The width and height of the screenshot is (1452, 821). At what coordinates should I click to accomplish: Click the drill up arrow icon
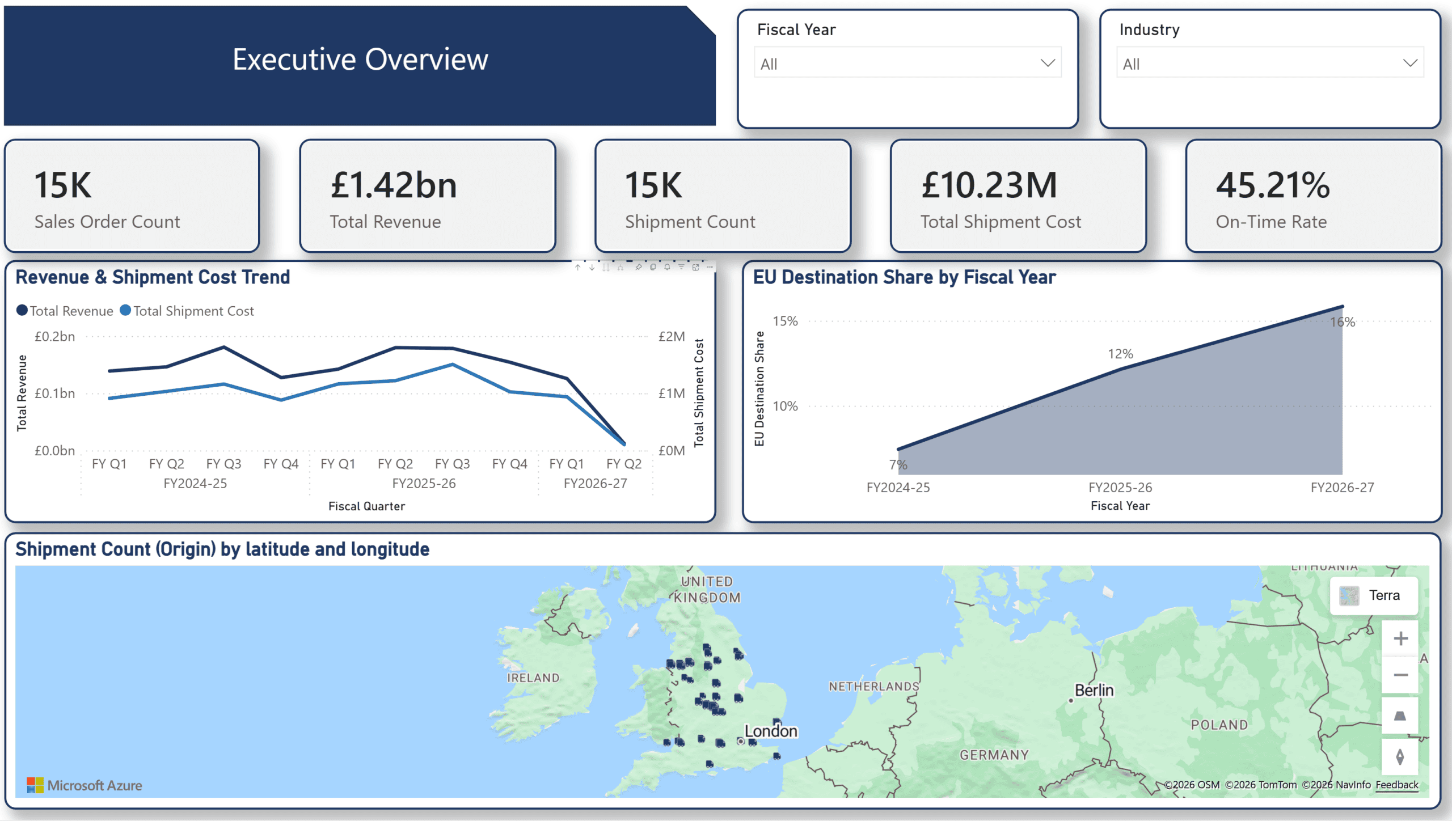point(578,268)
